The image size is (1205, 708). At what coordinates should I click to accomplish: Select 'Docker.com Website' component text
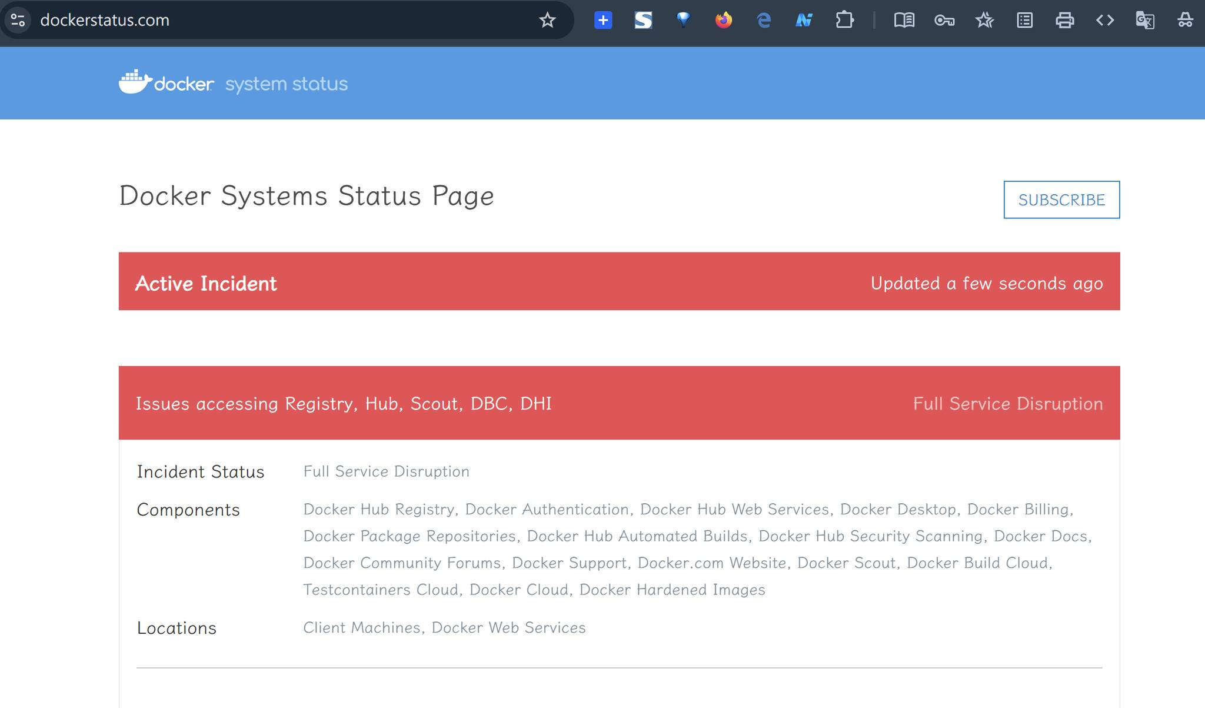pyautogui.click(x=712, y=563)
